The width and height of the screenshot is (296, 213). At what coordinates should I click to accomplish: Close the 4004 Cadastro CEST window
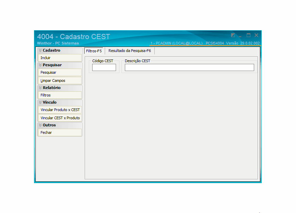pos(256,35)
